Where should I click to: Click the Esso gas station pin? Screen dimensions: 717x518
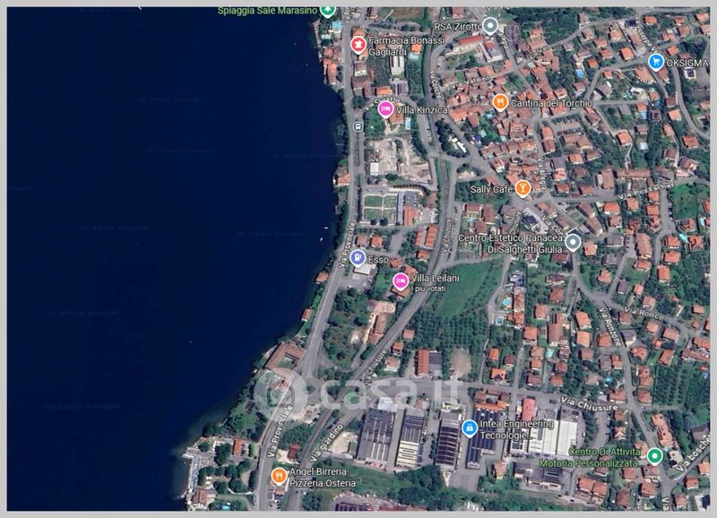point(358,259)
